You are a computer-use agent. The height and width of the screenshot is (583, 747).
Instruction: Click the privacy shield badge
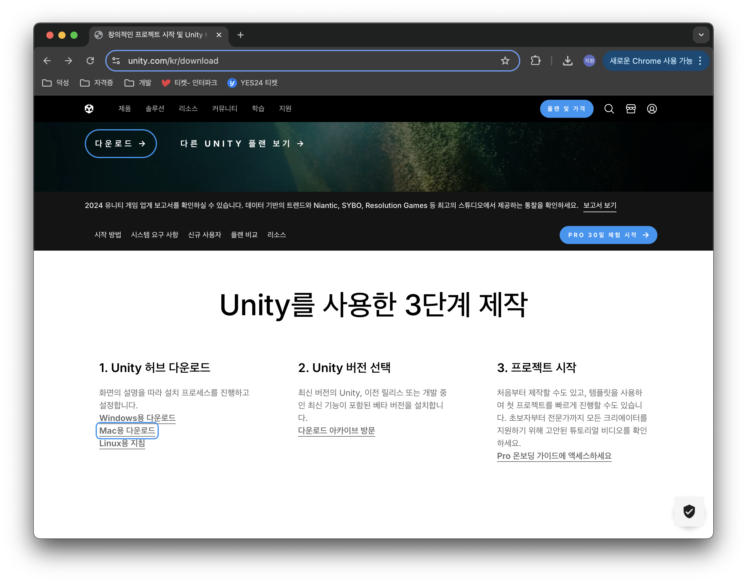689,511
